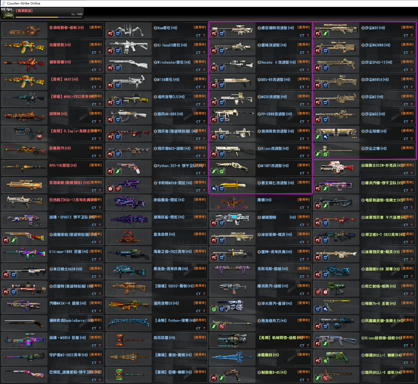Click red damage enhancement icon on Bow原石
Screen dimensions: 418x384
tap(110, 34)
